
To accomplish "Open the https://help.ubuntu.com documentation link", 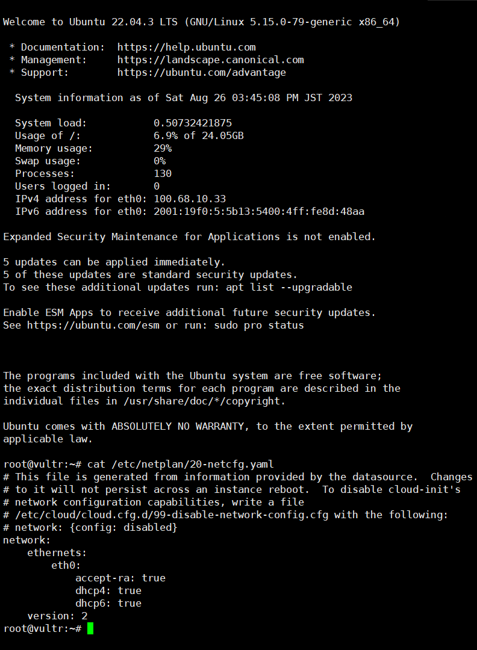I will 186,48.
